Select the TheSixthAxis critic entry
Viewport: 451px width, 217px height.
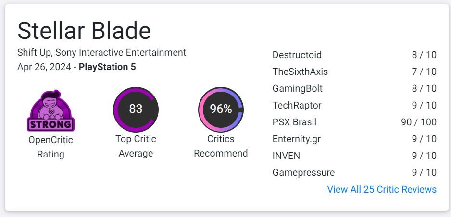300,72
